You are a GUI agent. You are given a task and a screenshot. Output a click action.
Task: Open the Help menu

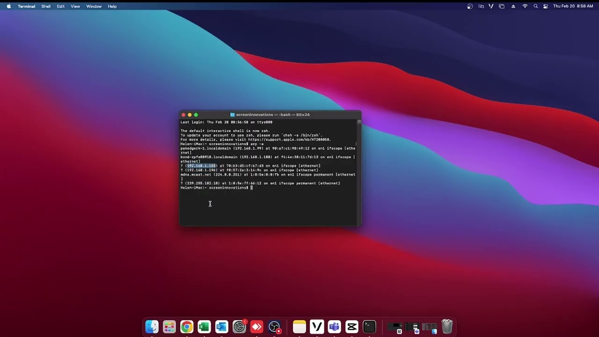[x=112, y=6]
